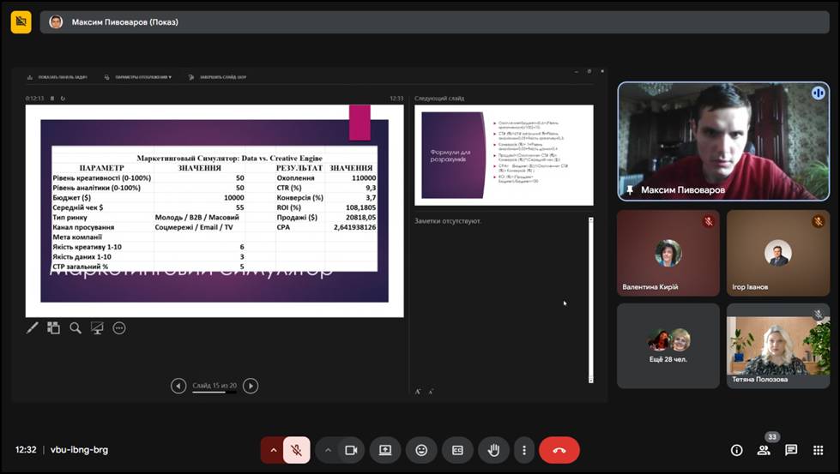Expand video settings chevron beside camera

(x=328, y=450)
